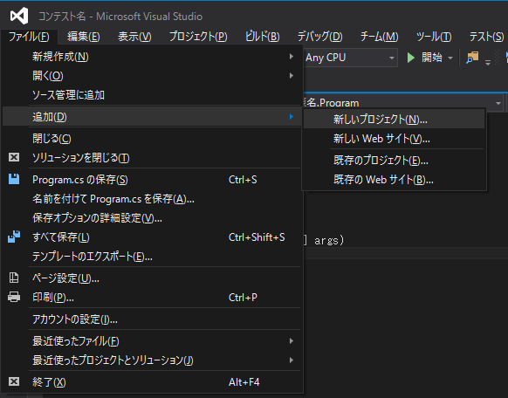Open the dropdown arrow next to 開始
This screenshot has width=508, height=398.
450,58
